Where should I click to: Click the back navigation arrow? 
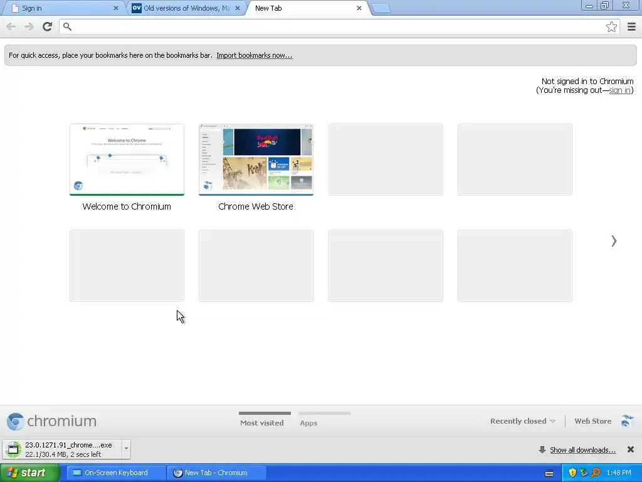(11, 26)
